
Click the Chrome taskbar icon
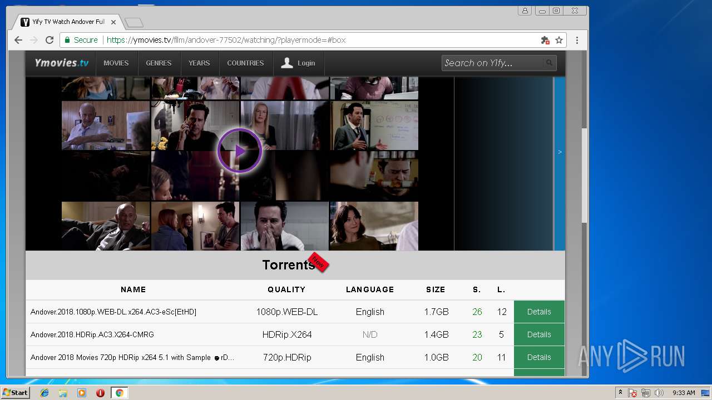coord(119,393)
